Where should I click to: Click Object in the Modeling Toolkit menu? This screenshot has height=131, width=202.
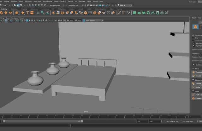(x=194, y=18)
